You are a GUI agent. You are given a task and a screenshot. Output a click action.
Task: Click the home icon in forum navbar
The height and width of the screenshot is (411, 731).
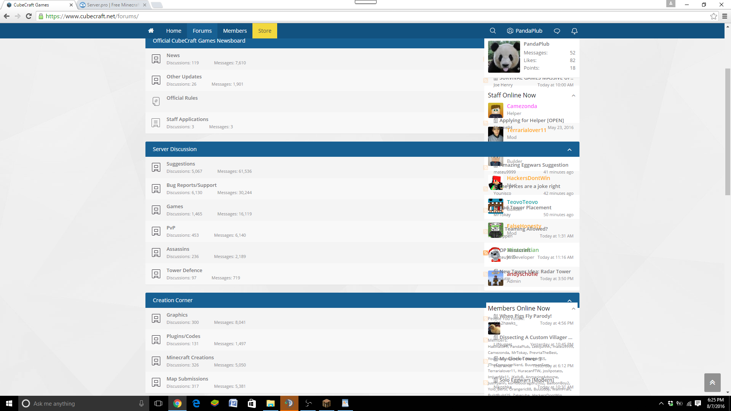(x=151, y=31)
